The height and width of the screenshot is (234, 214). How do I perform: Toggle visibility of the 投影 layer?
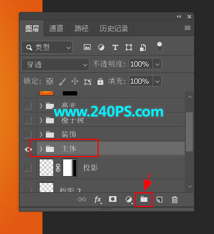28,167
